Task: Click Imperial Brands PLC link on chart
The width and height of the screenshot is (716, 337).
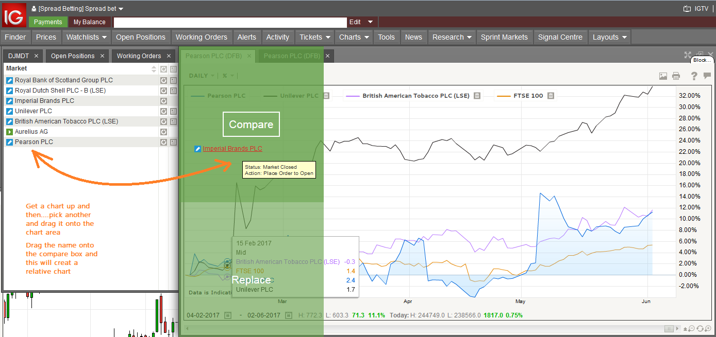Action: [232, 149]
